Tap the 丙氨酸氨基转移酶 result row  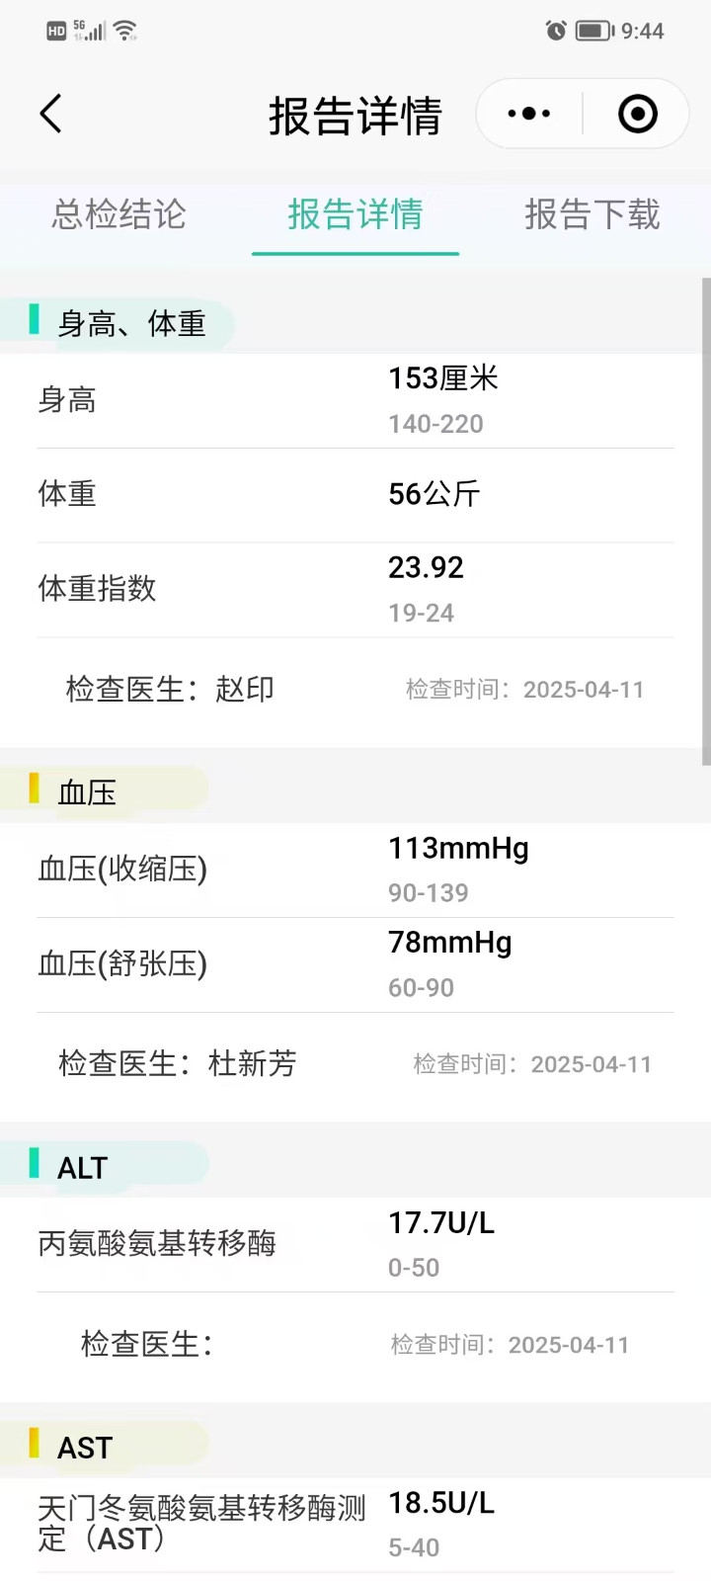(x=355, y=1244)
